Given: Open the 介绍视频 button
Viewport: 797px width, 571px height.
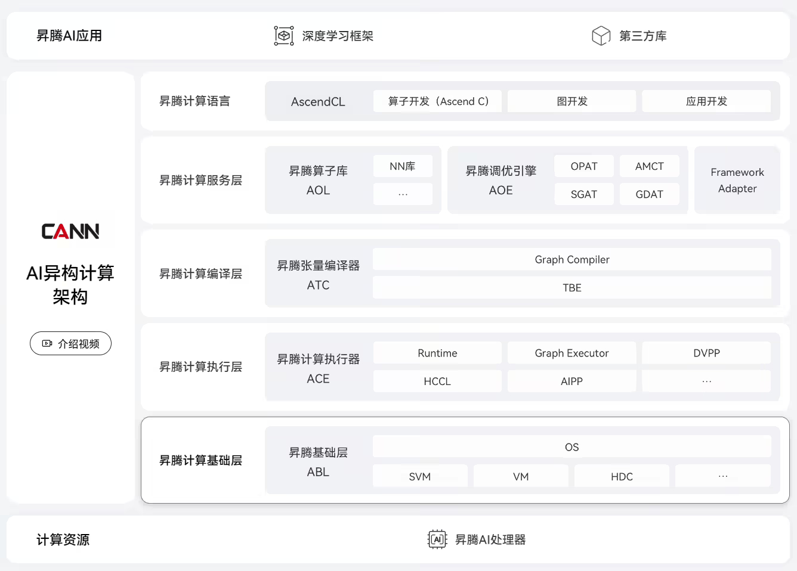Looking at the screenshot, I should click(70, 343).
